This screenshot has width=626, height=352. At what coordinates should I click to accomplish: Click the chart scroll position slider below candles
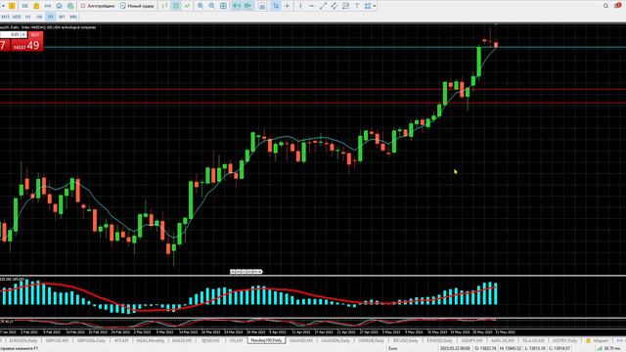coord(246,272)
